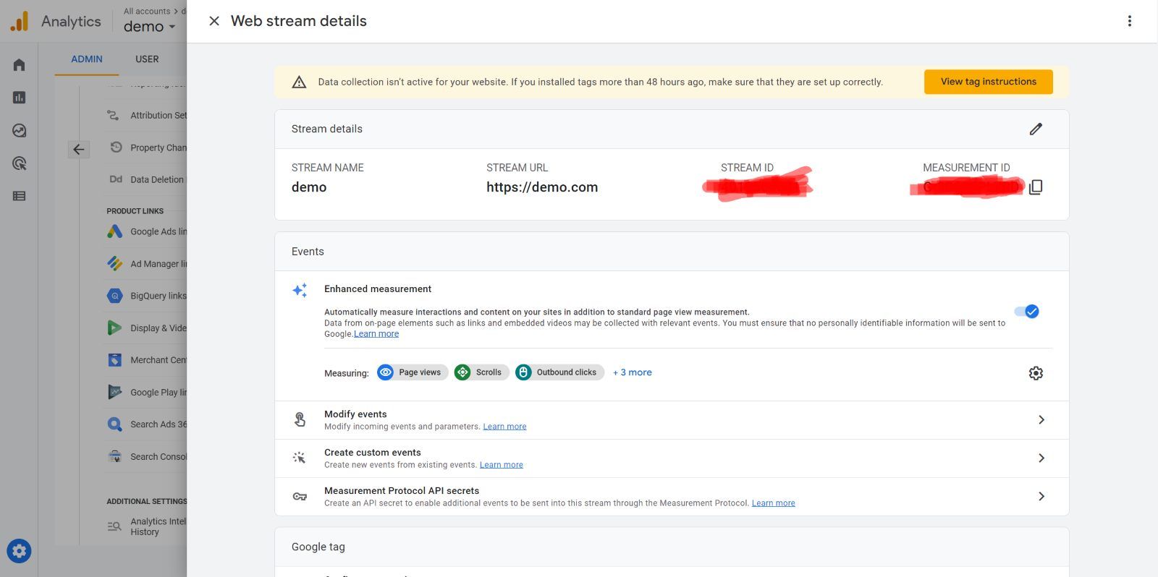This screenshot has width=1158, height=577.
Task: Open Enhanced measurement gear settings
Action: click(x=1036, y=373)
